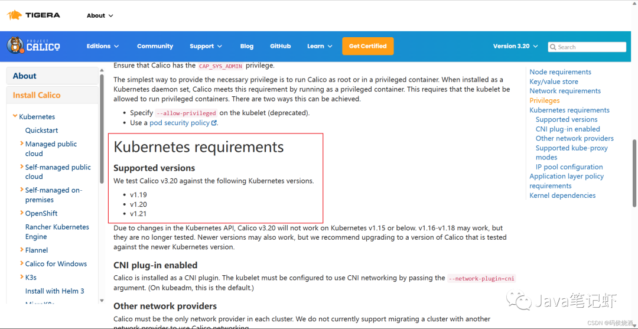Screen dimensions: 638x329
Task: Jump to Other network providers in contents
Action: [x=575, y=138]
